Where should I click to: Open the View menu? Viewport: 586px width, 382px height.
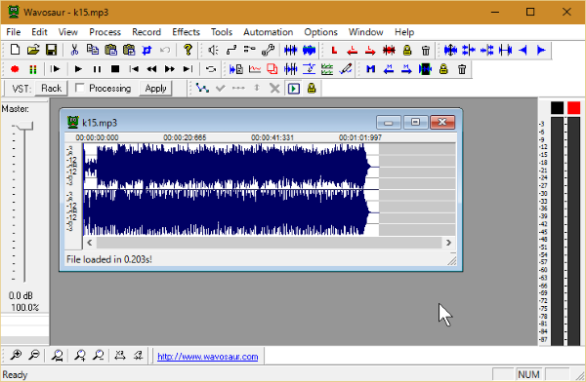(x=68, y=32)
